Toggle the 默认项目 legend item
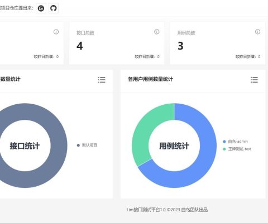 pyautogui.click(x=87, y=145)
